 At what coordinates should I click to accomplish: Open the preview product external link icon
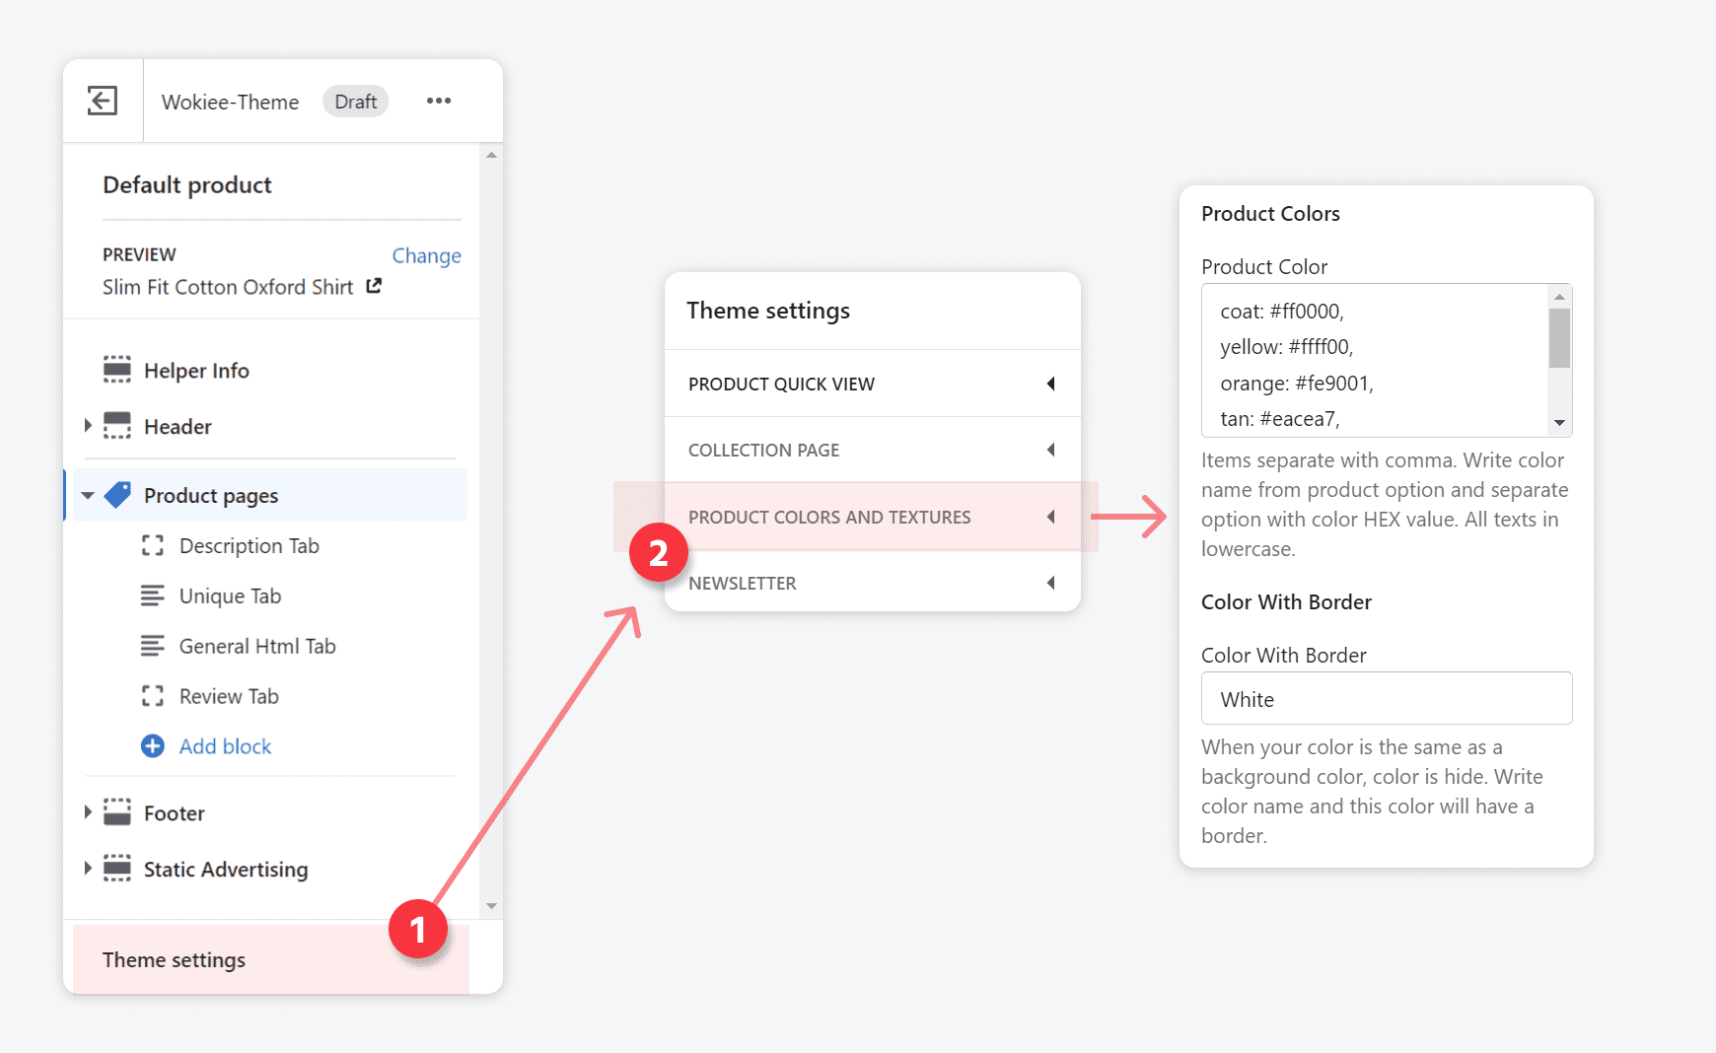[x=374, y=286]
